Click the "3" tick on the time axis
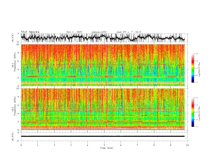 coord(71,145)
